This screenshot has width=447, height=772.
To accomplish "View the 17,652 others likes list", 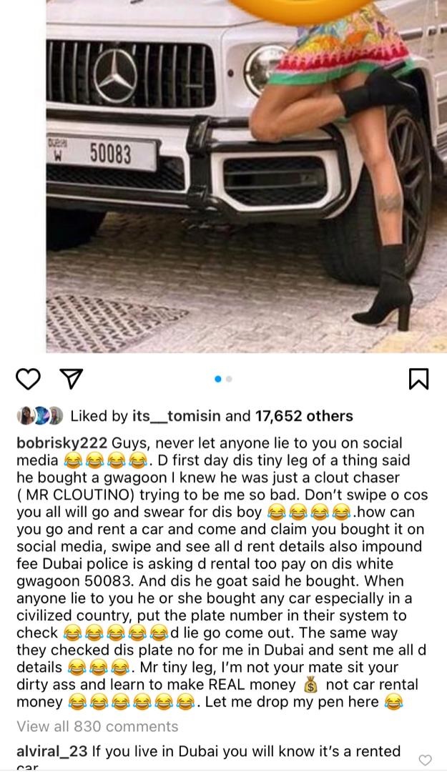I will [x=303, y=416].
